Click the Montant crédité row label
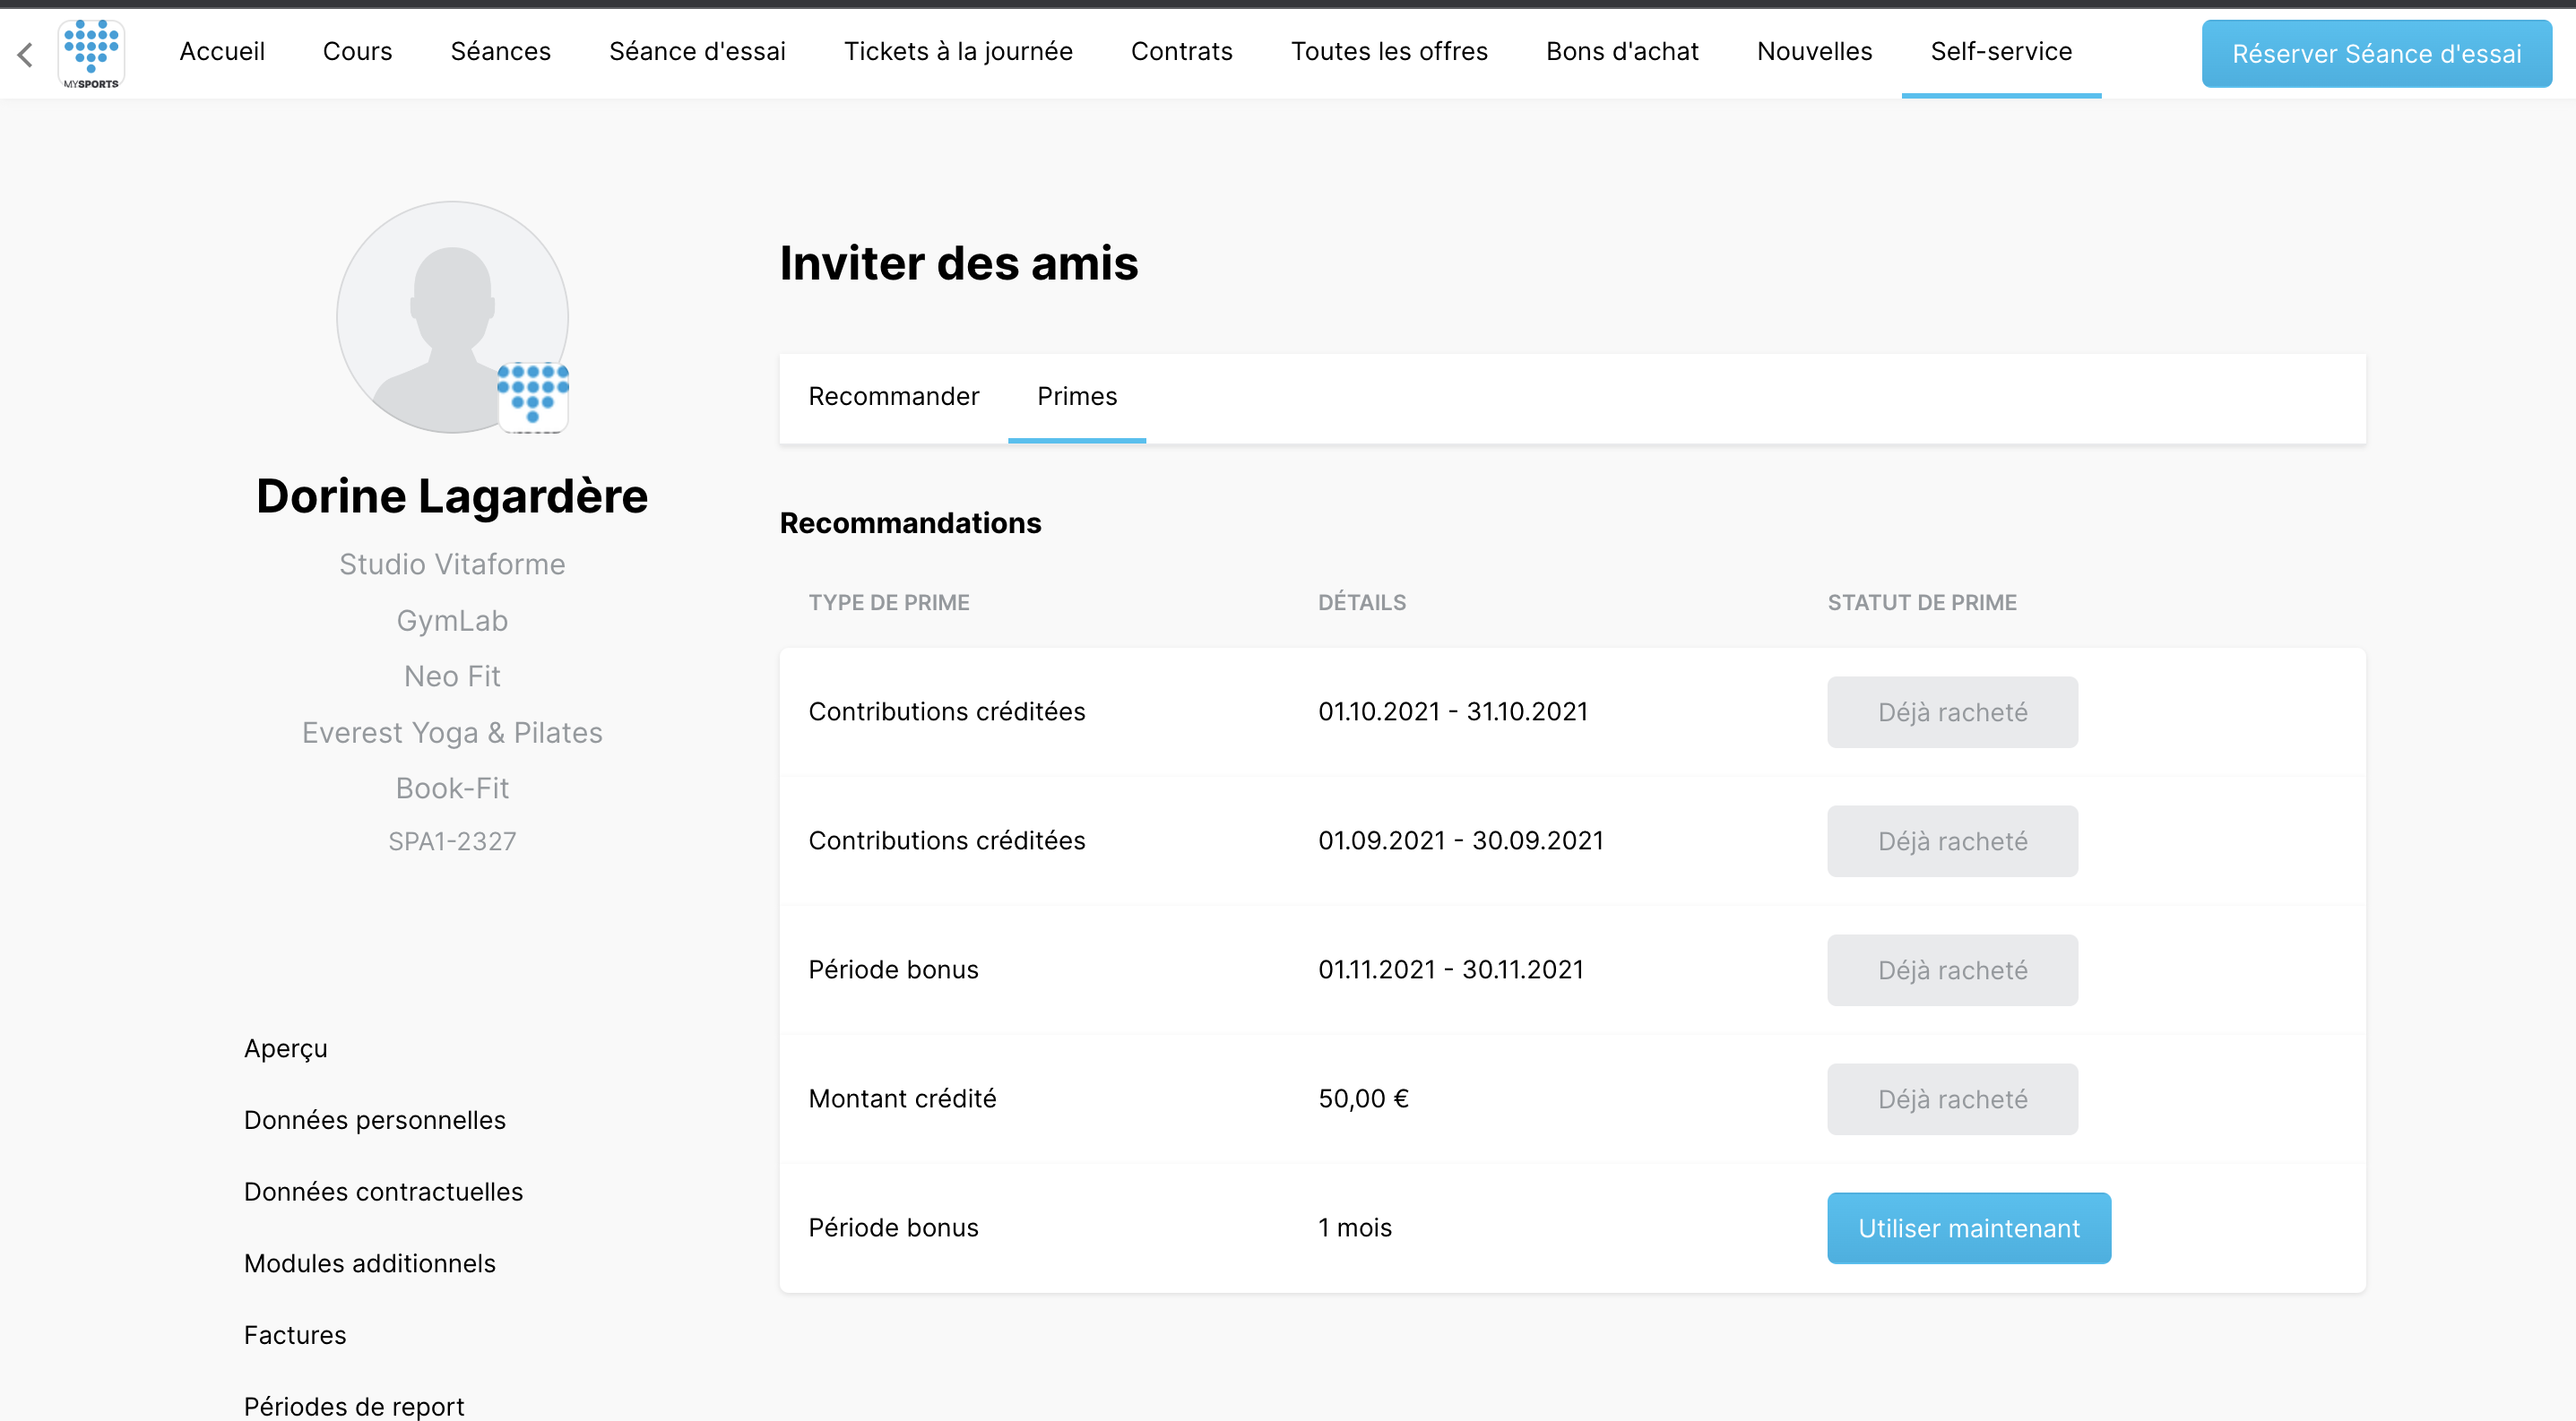Screen dimensions: 2576x1421 tap(902, 1099)
